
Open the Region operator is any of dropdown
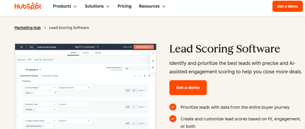click(74, 121)
